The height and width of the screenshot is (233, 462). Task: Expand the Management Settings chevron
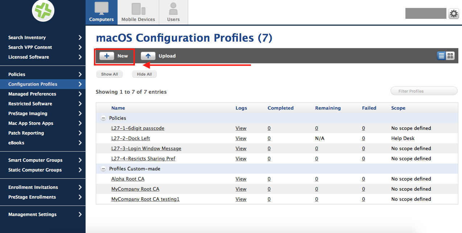tap(80, 215)
